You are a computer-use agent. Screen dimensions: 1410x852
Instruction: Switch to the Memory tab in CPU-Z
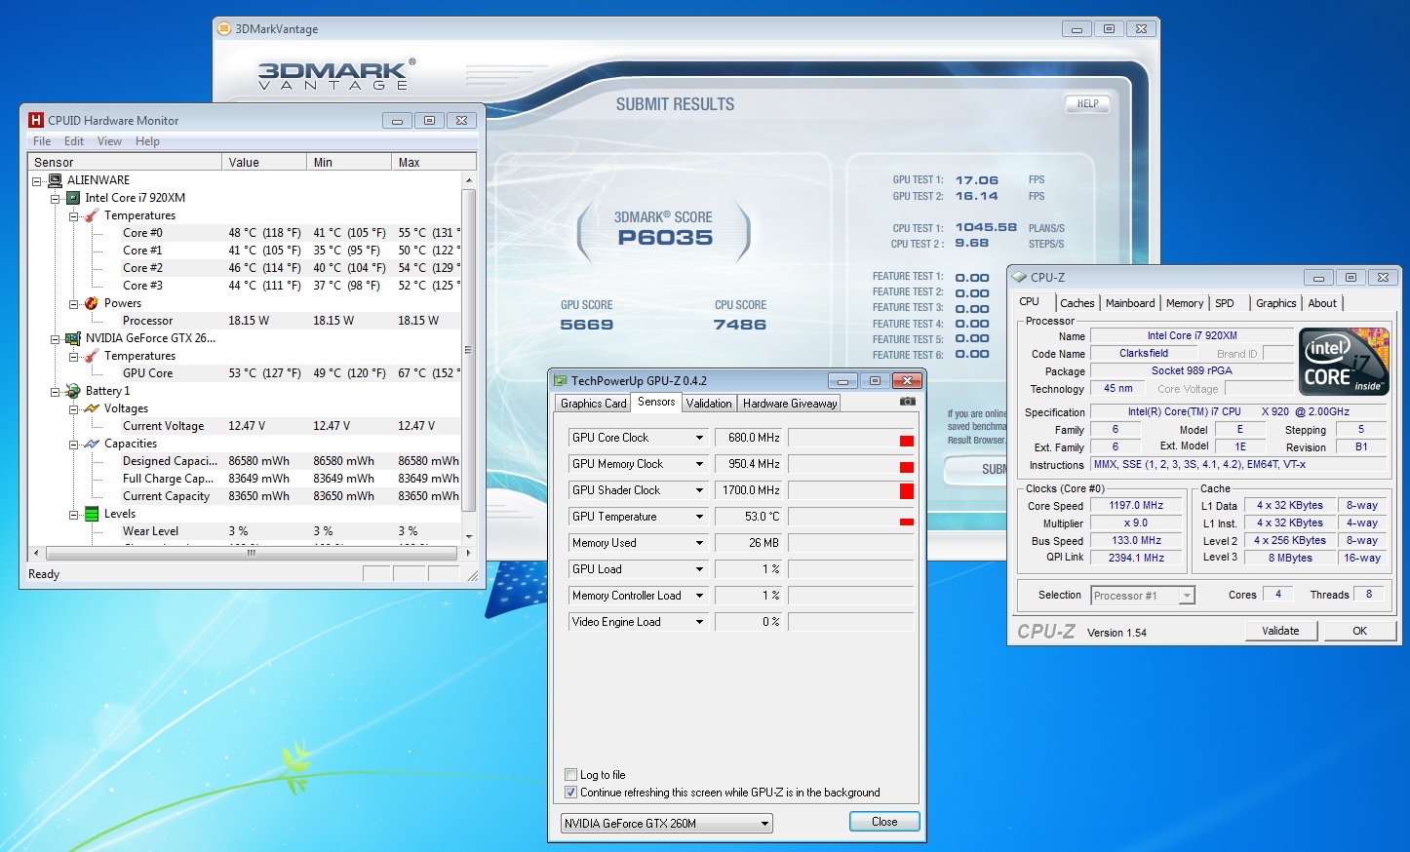pos(1185,303)
